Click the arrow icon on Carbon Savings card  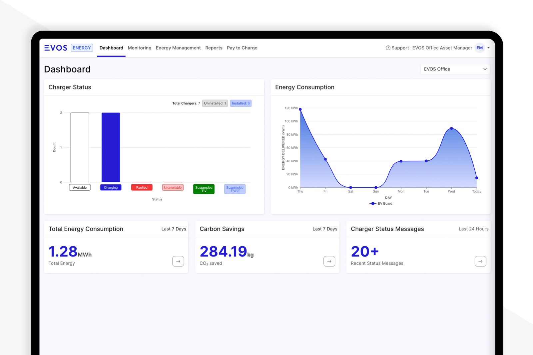[x=329, y=262]
